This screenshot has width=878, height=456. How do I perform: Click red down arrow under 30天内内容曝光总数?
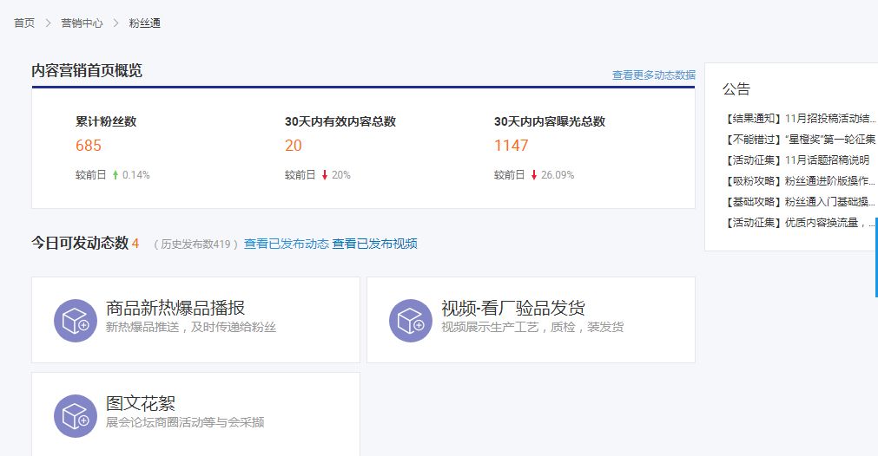coord(533,175)
